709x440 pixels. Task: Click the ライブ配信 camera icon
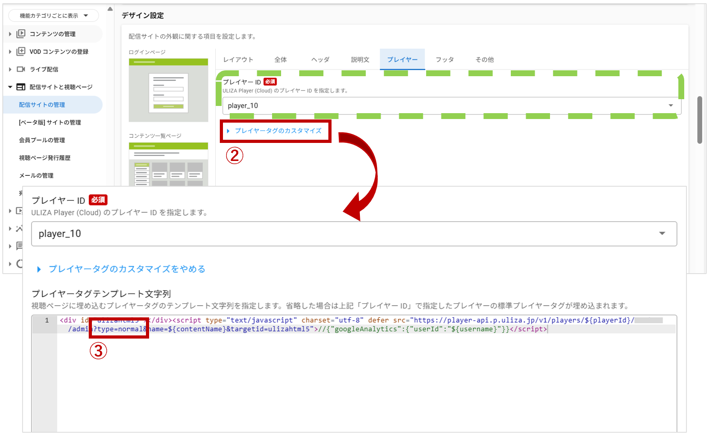click(x=21, y=69)
